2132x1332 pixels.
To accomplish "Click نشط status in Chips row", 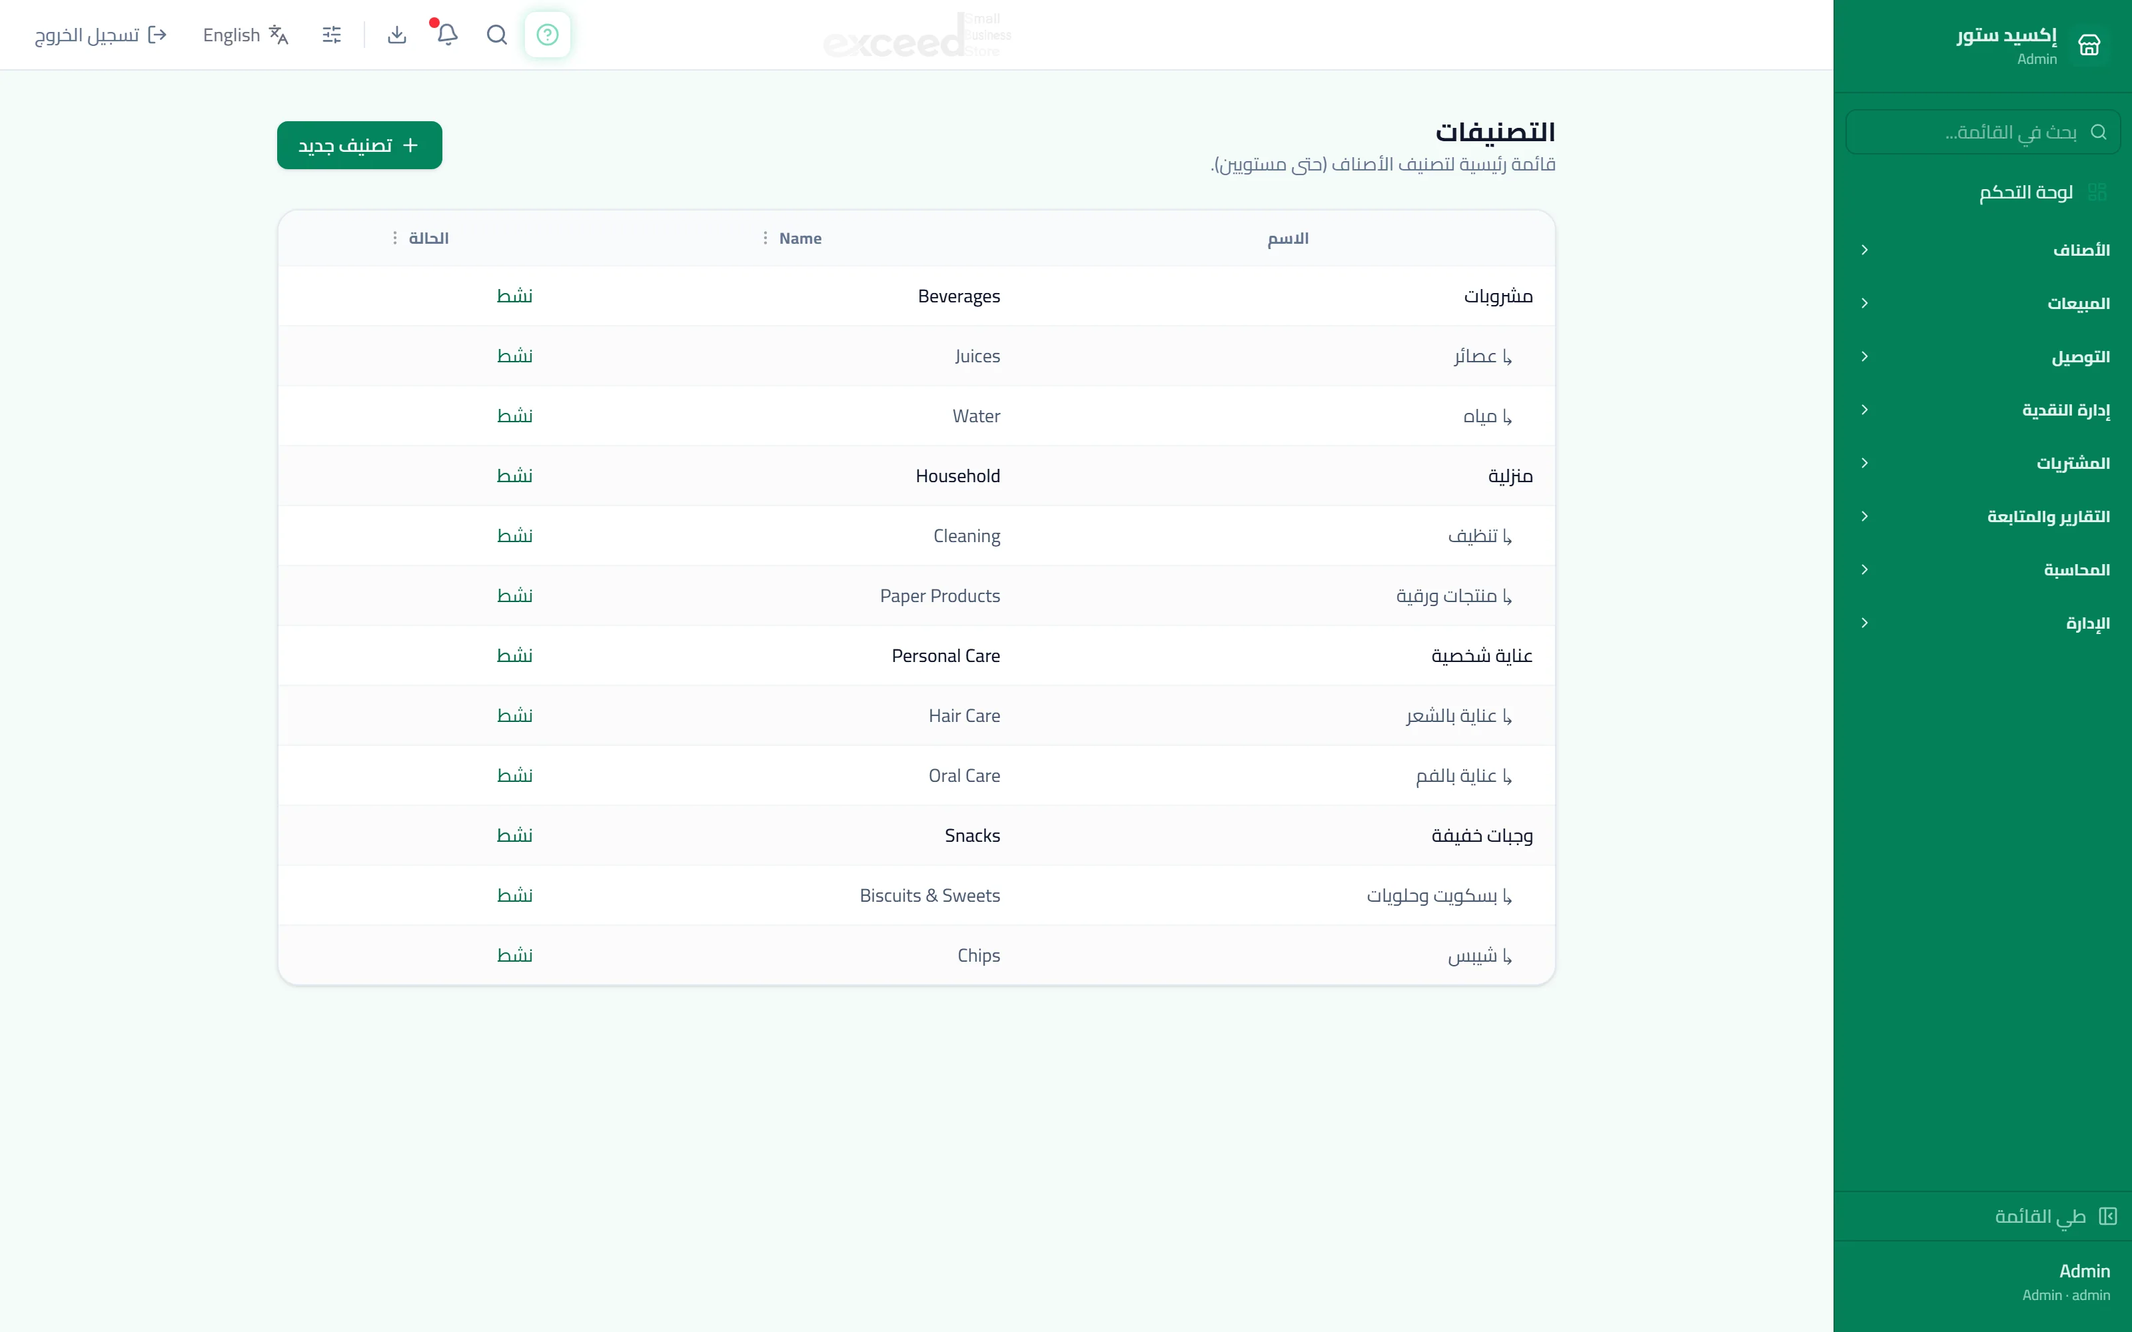I will pos(514,955).
